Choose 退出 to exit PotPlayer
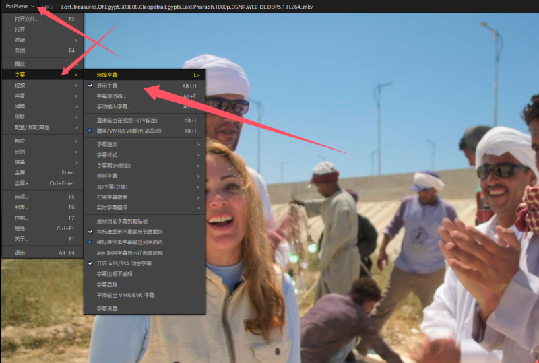Image resolution: width=539 pixels, height=363 pixels. pyautogui.click(x=20, y=253)
